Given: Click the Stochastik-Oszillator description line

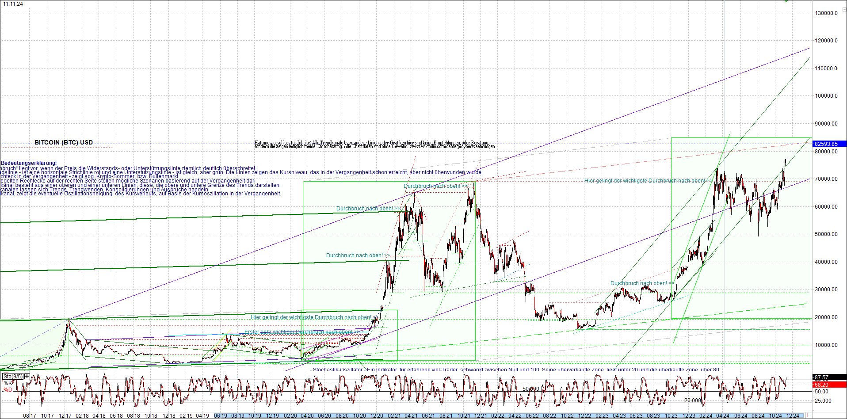Looking at the screenshot, I should point(515,369).
